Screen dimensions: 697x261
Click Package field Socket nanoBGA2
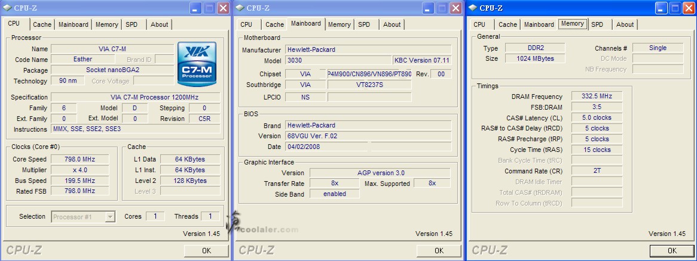pyautogui.click(x=112, y=70)
